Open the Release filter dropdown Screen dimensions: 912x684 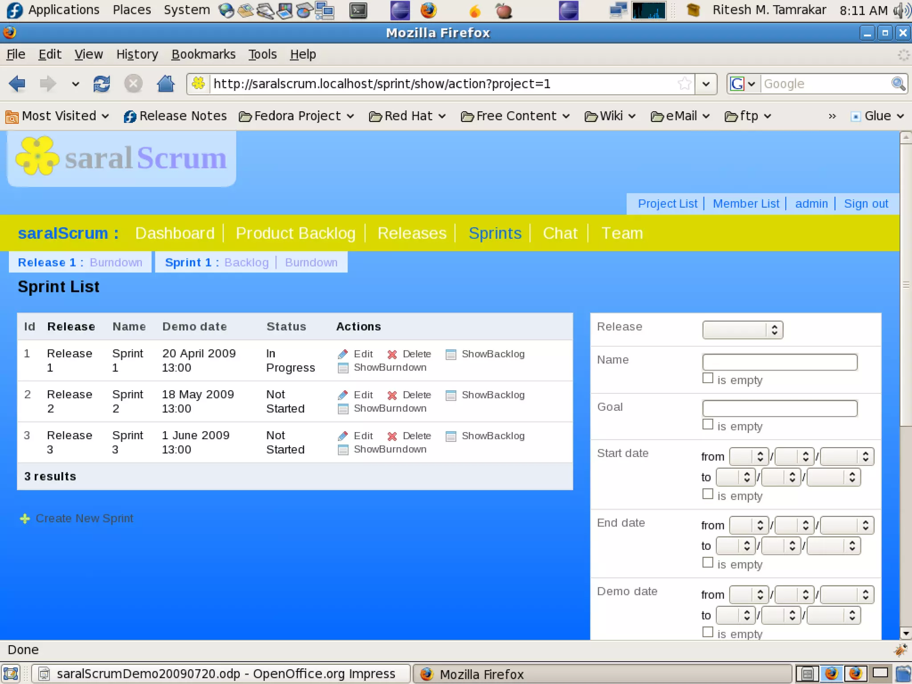coord(742,330)
